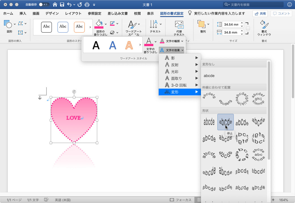Image resolution: width=295 pixels, height=203 pixels.
Task: Open the shape outline dropdown arrow
Action: click(117, 23)
